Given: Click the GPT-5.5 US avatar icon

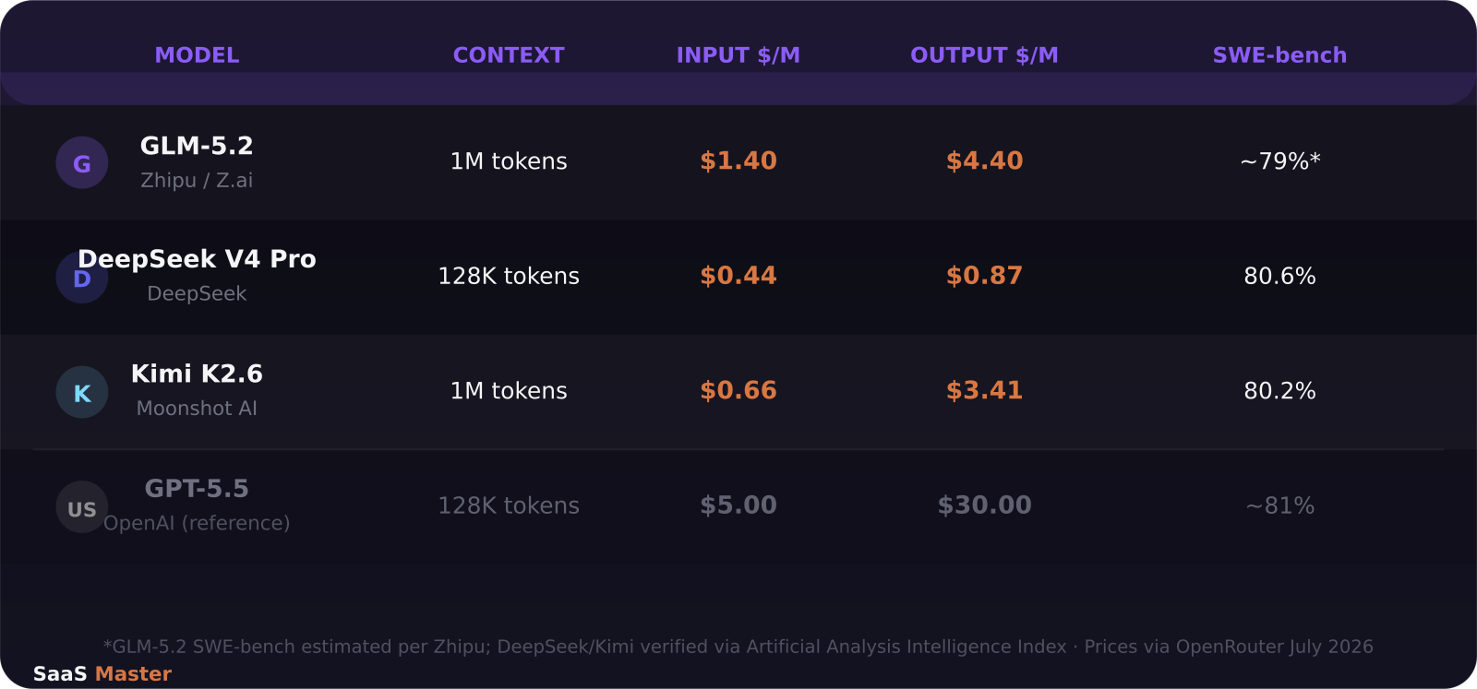Looking at the screenshot, I should click(x=82, y=507).
